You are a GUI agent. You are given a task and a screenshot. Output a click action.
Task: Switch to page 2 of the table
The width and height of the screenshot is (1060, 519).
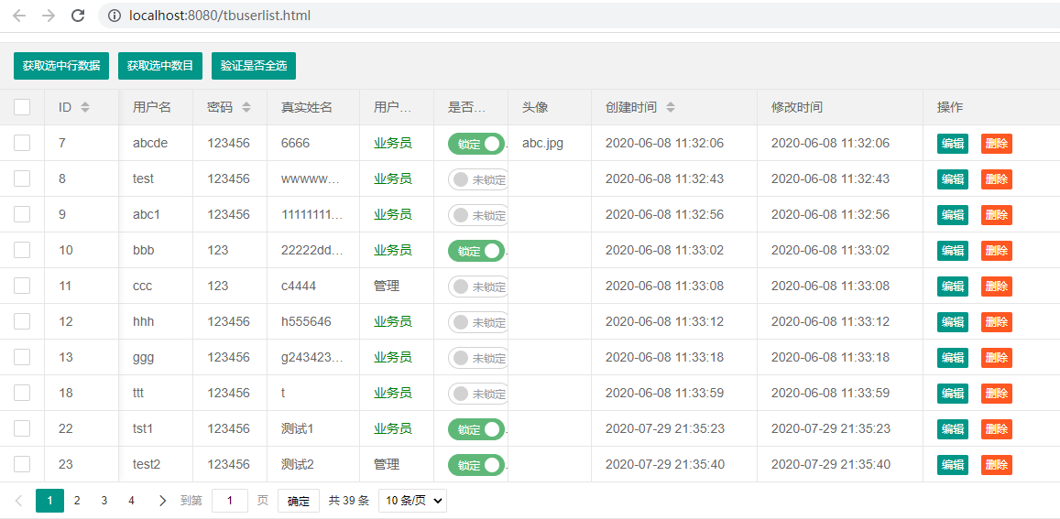[77, 501]
